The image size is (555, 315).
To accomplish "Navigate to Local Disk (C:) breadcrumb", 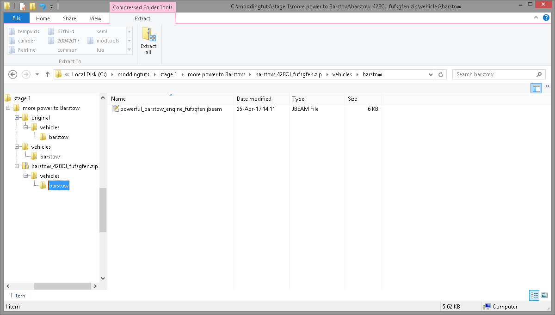I will [x=89, y=74].
